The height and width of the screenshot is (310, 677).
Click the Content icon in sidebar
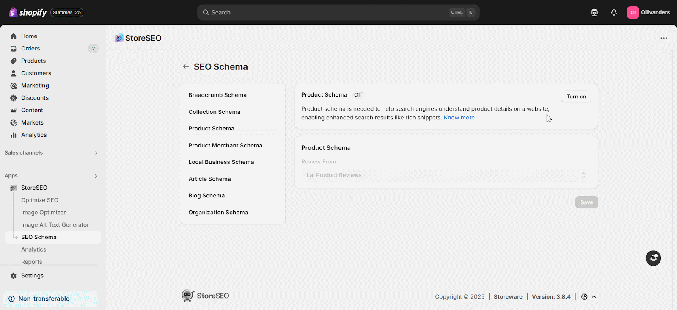coord(14,110)
